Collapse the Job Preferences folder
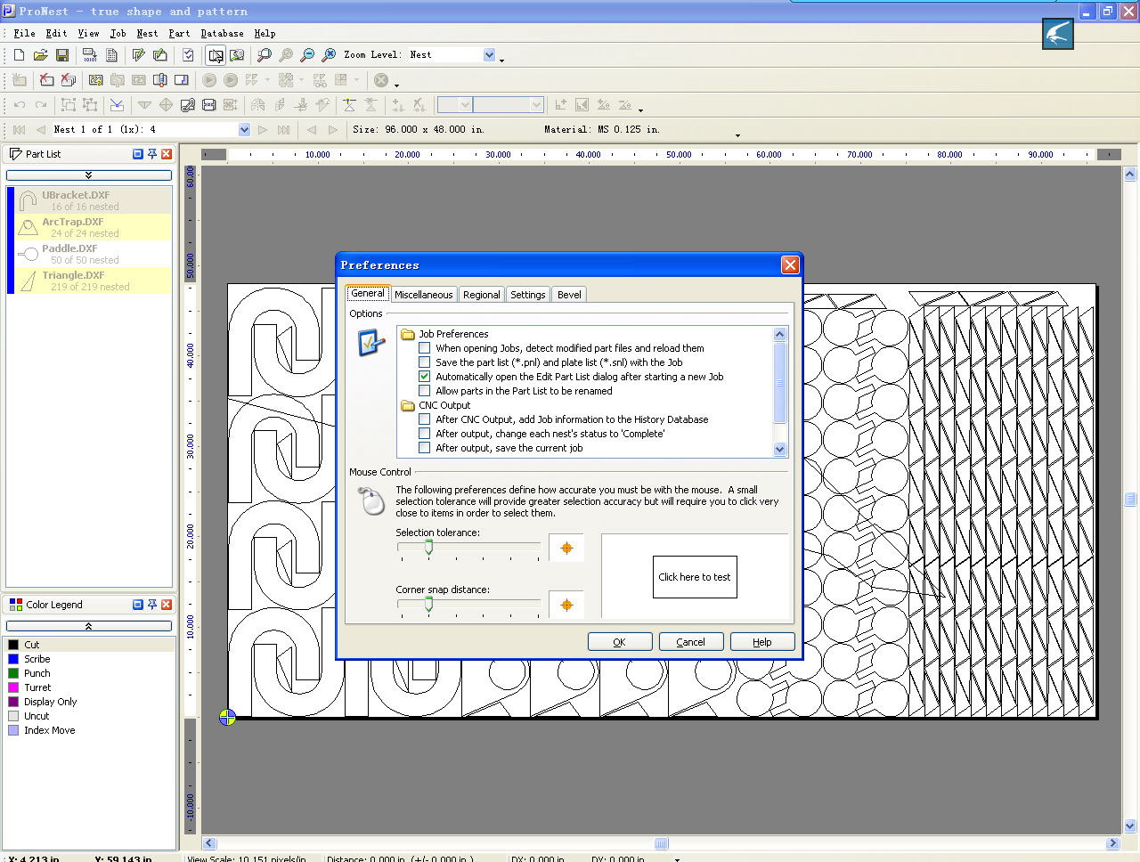Viewport: 1140px width, 862px height. click(x=408, y=334)
